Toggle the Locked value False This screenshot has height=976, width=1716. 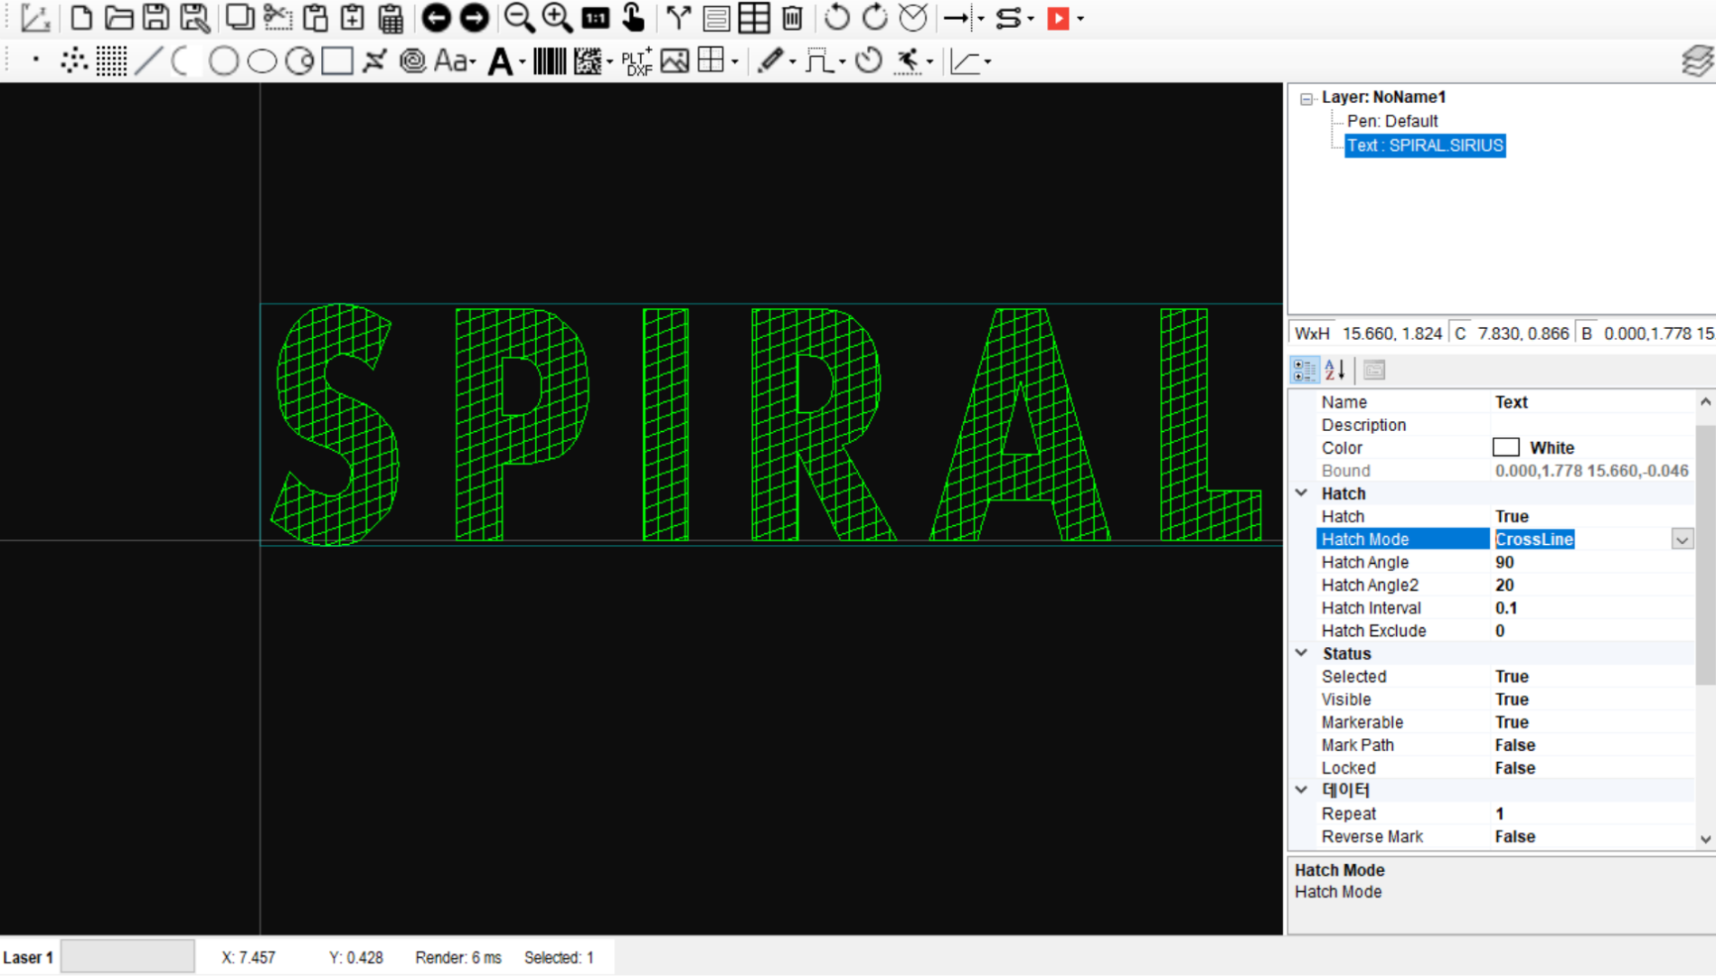click(x=1514, y=768)
